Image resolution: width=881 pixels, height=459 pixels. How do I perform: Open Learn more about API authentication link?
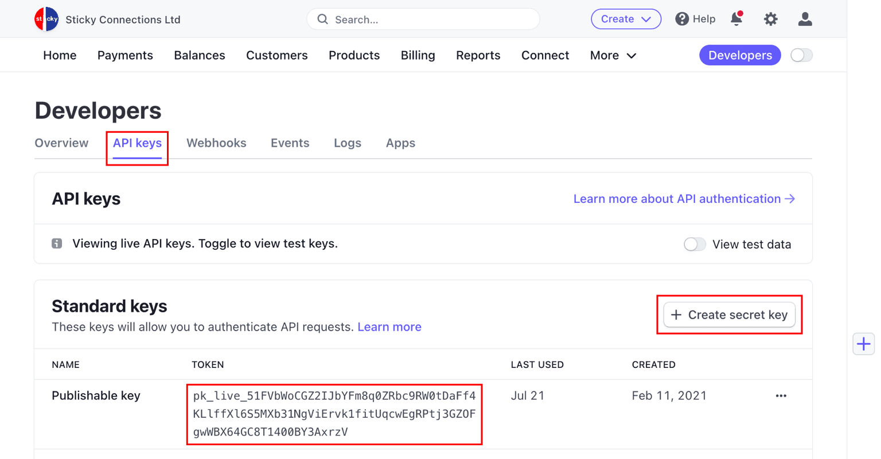684,199
